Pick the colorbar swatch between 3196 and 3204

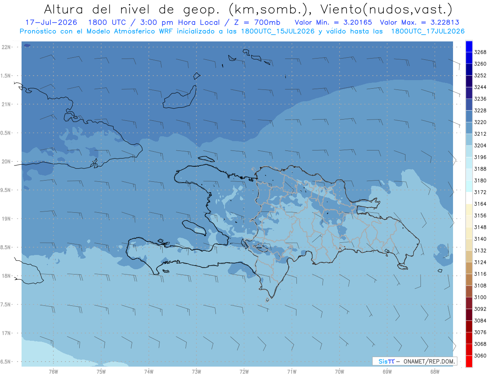tap(469, 151)
